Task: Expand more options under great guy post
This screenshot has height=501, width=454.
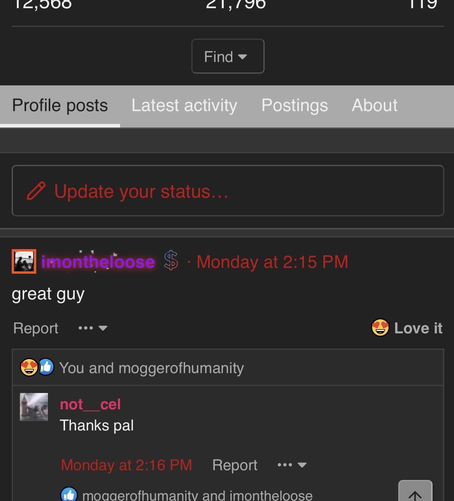Action: tap(93, 328)
